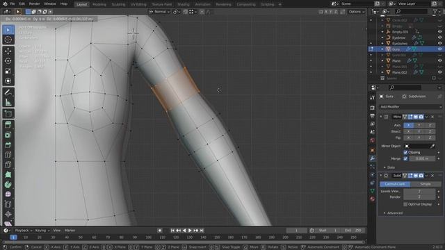
Task: Open the Active Tool properties tab
Action: [372, 98]
